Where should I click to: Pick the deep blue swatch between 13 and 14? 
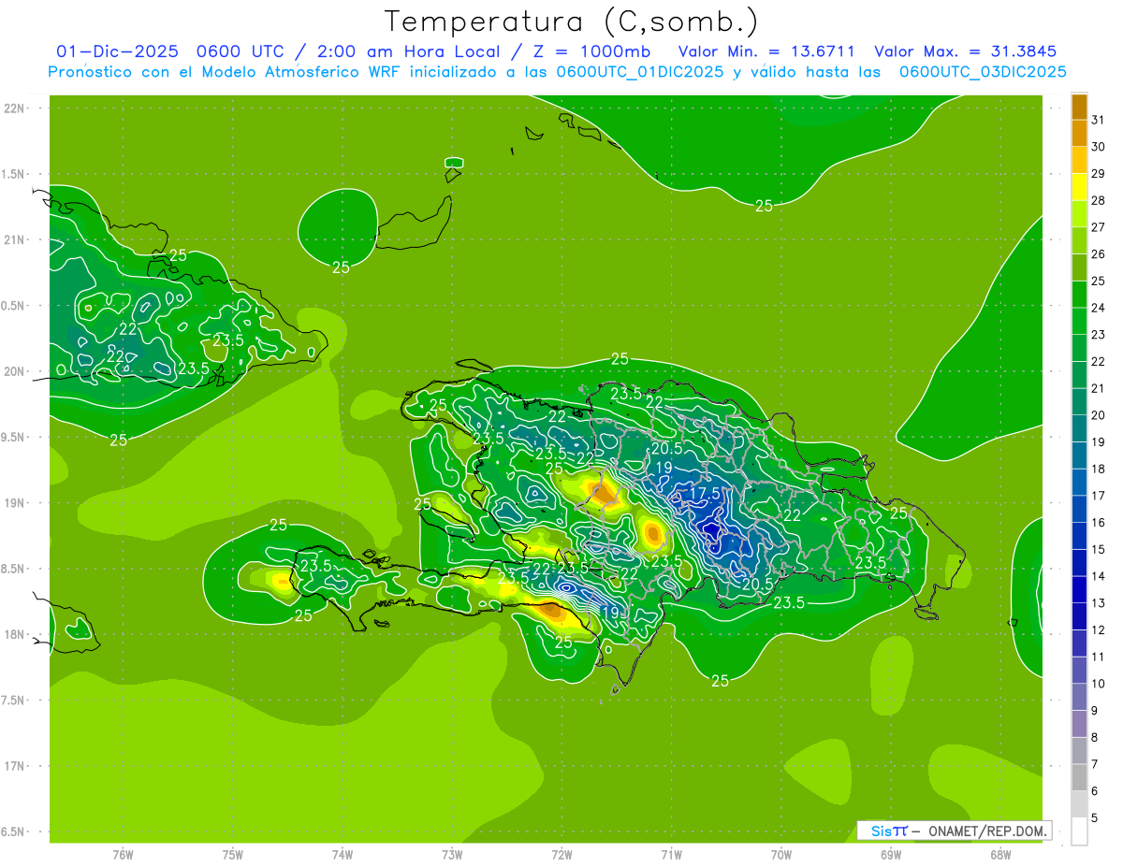coord(1079,590)
